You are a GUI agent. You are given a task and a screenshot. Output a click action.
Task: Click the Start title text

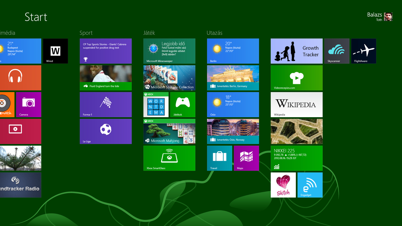coord(36,17)
